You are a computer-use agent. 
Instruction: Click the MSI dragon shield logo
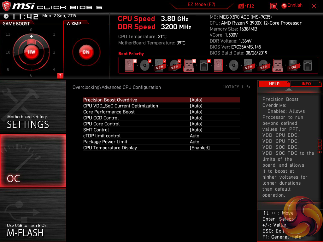coord(6,6)
